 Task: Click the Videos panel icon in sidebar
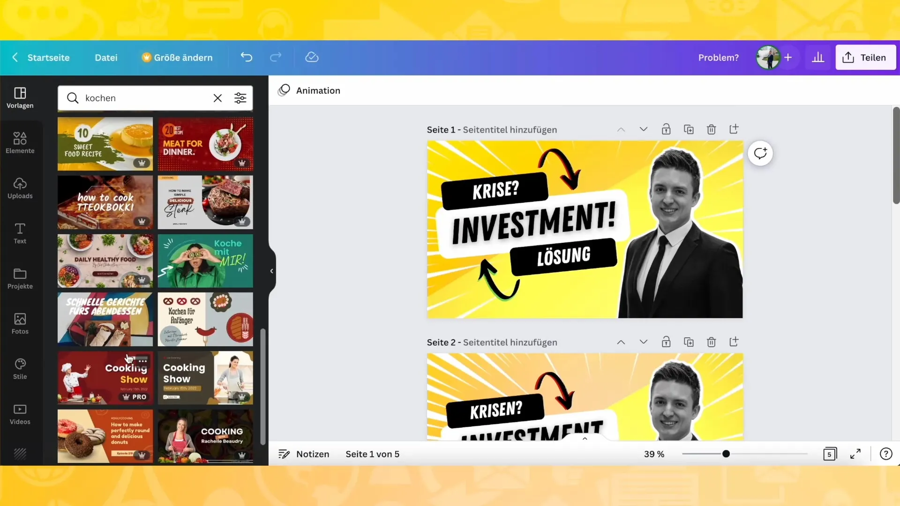coord(20,413)
